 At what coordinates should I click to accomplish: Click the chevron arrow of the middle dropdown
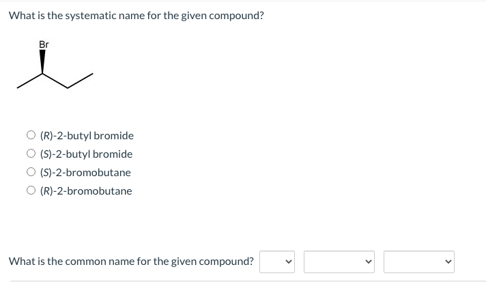click(368, 262)
